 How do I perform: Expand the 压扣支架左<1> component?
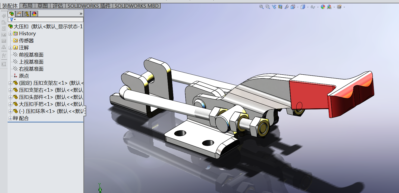click(x=10, y=83)
